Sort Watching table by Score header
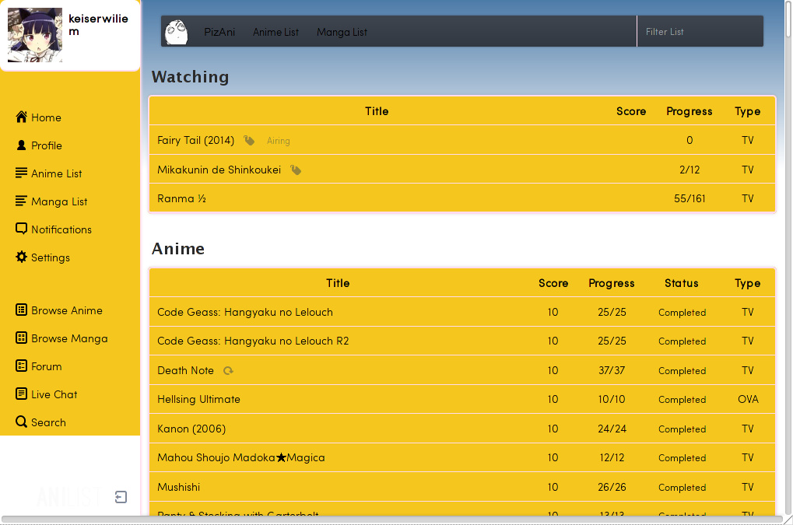793x525 pixels. point(630,111)
